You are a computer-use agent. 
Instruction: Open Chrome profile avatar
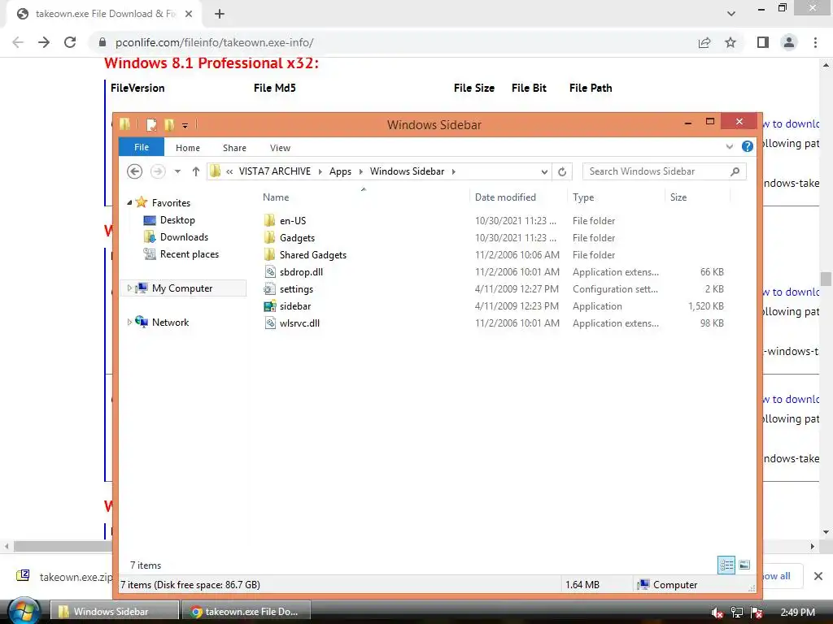coord(789,42)
